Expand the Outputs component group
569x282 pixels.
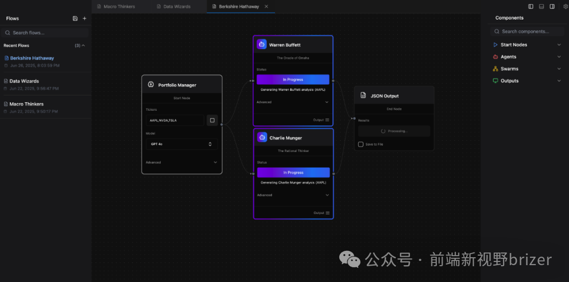pyautogui.click(x=559, y=81)
